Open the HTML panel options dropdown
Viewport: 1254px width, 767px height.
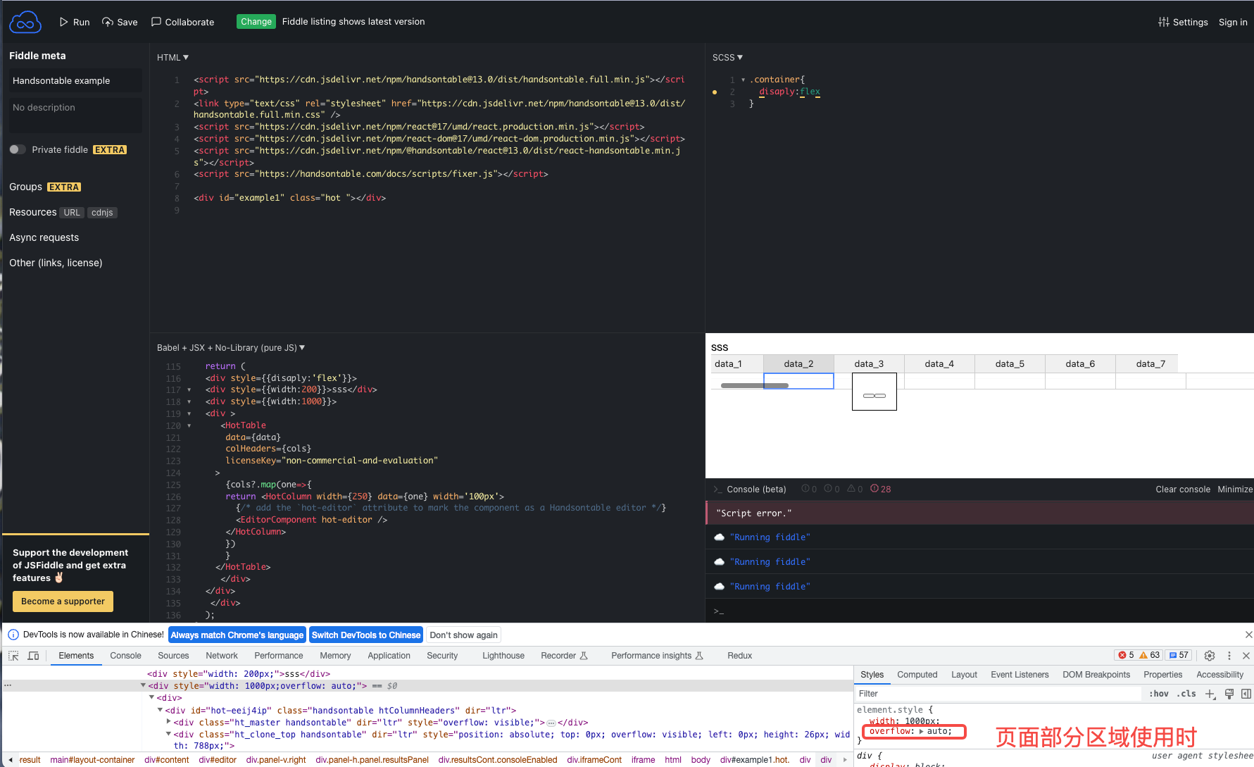pyautogui.click(x=184, y=57)
